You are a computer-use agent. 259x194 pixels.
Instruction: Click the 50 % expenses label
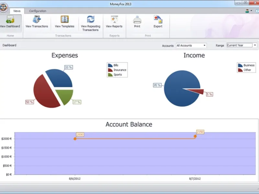click(x=29, y=102)
